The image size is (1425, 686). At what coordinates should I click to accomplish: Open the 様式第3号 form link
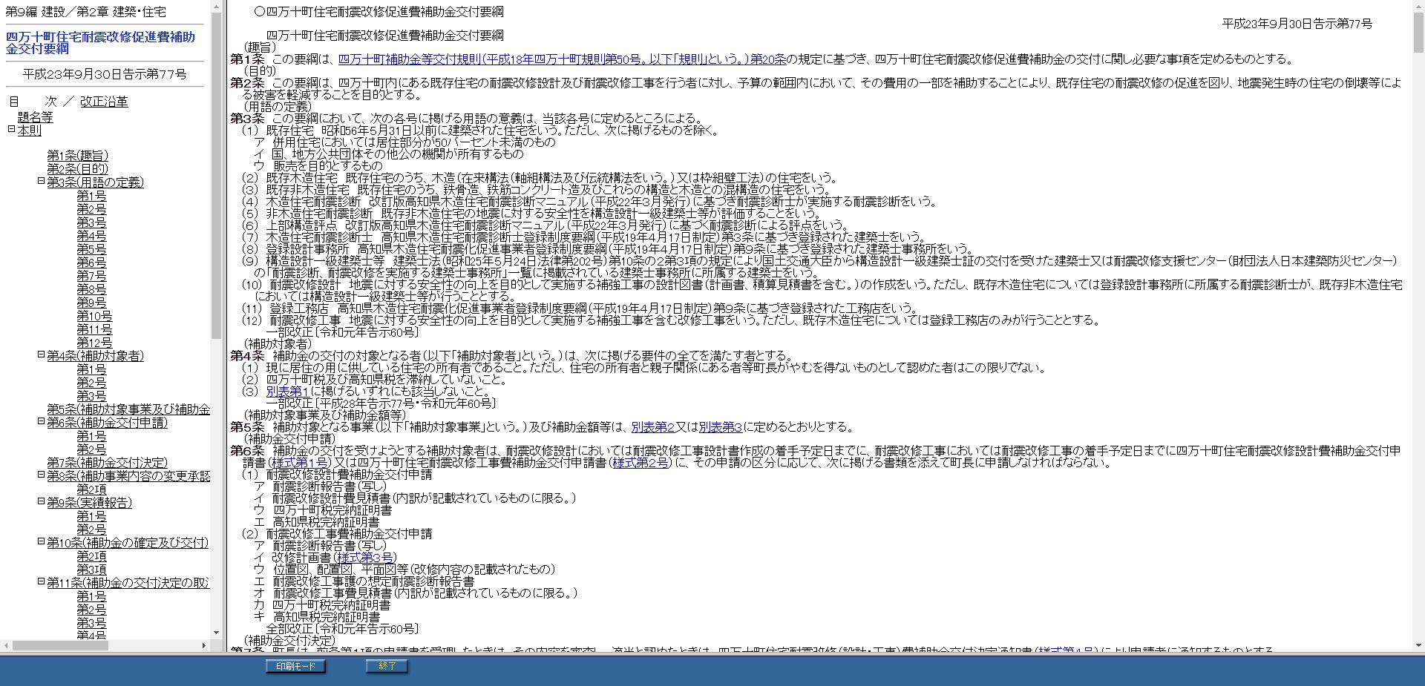365,558
